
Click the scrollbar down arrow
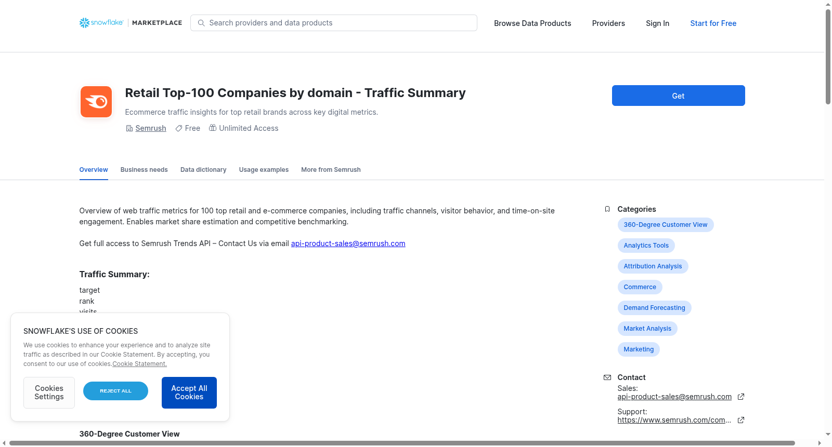pyautogui.click(x=828, y=435)
